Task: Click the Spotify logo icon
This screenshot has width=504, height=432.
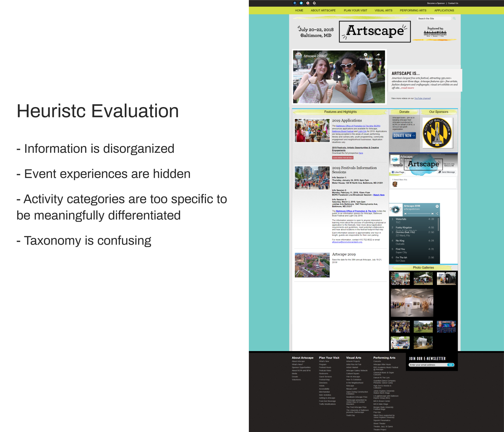Action: tap(437, 206)
